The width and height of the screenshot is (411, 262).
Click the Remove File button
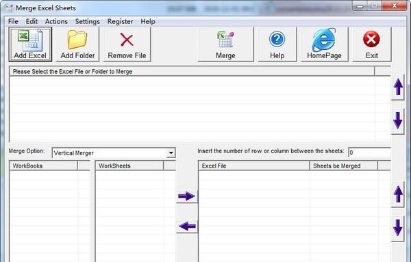click(x=127, y=44)
